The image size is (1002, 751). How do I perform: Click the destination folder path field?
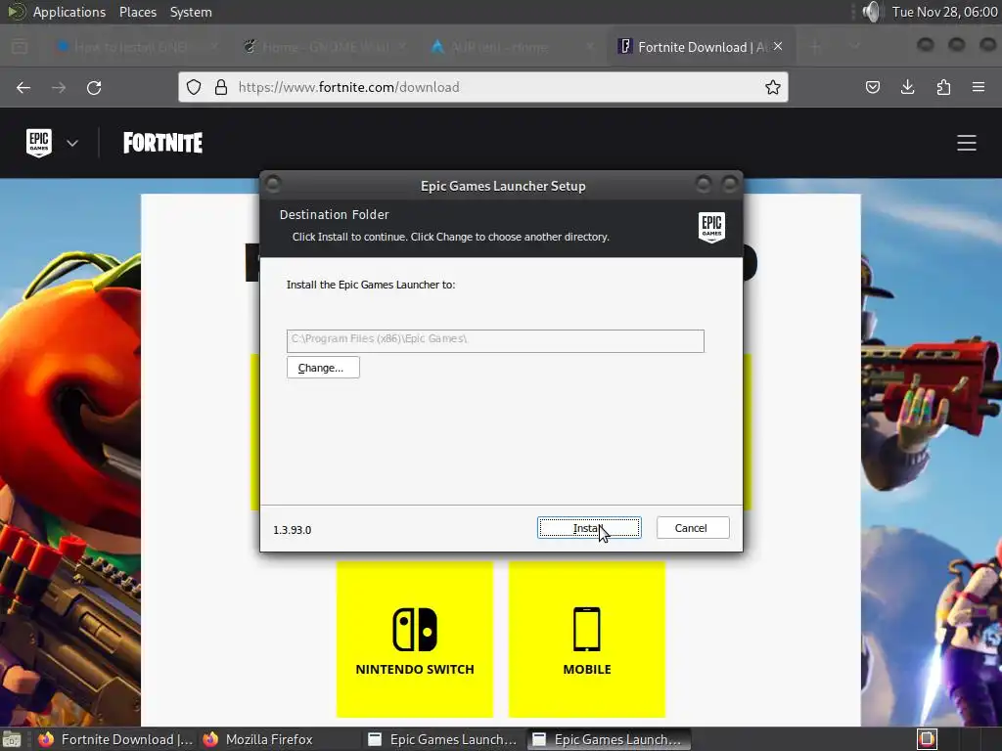pos(495,340)
